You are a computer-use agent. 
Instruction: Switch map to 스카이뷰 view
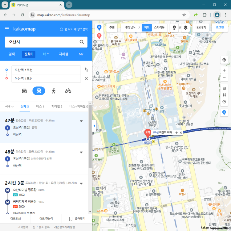coord(159,27)
